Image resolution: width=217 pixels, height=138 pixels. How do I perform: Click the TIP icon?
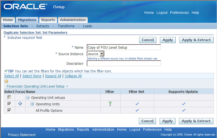[6, 71]
